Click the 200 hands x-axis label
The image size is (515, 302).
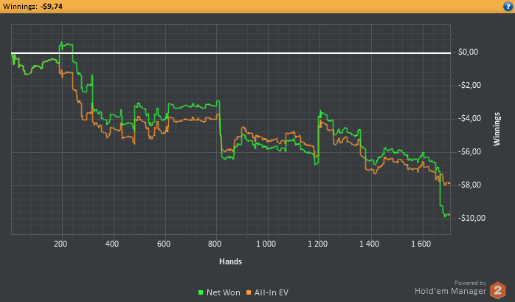click(61, 244)
